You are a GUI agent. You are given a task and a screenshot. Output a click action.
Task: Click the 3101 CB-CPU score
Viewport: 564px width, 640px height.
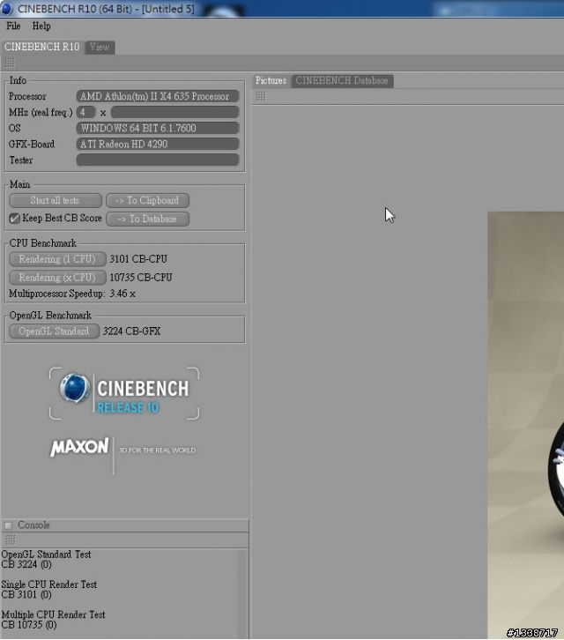pyautogui.click(x=138, y=259)
